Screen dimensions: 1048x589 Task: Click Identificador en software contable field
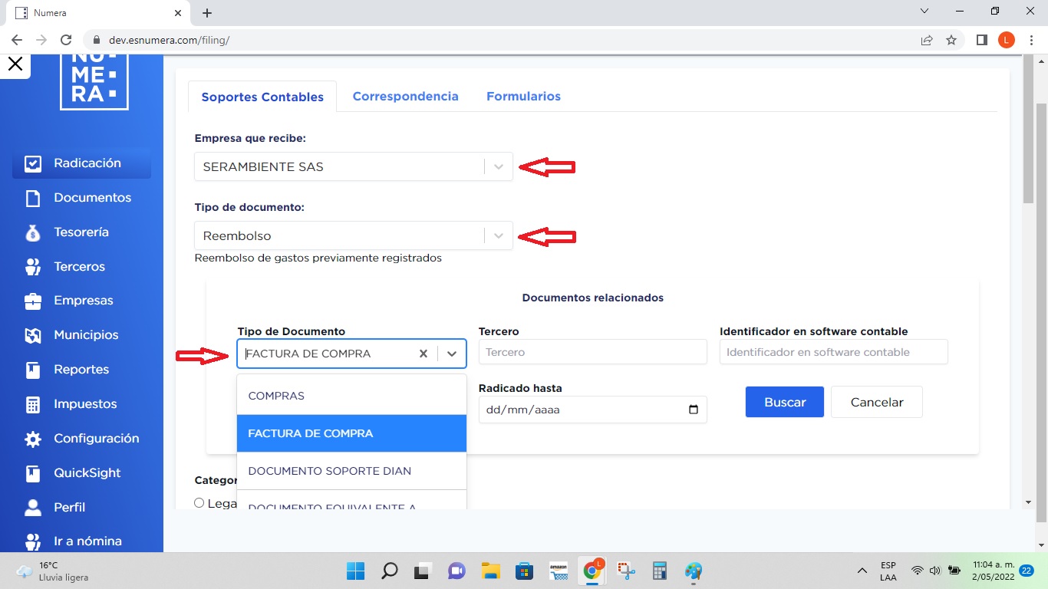coord(834,352)
